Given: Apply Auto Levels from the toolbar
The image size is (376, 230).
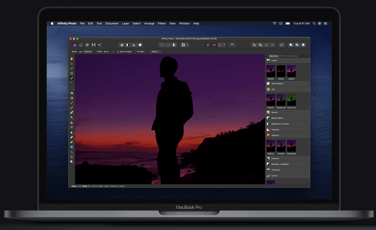Looking at the screenshot, I should coord(121,45).
